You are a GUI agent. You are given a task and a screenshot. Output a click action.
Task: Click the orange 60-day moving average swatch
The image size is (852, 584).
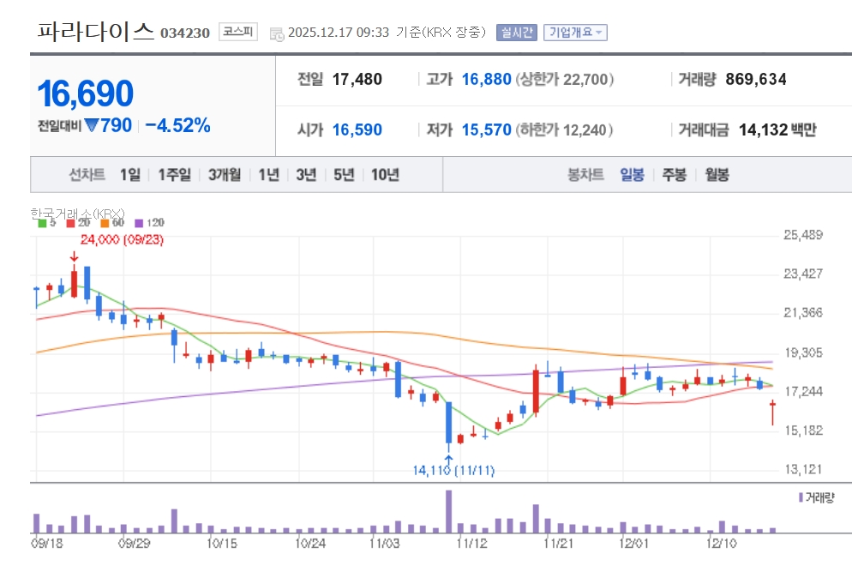coord(105,223)
